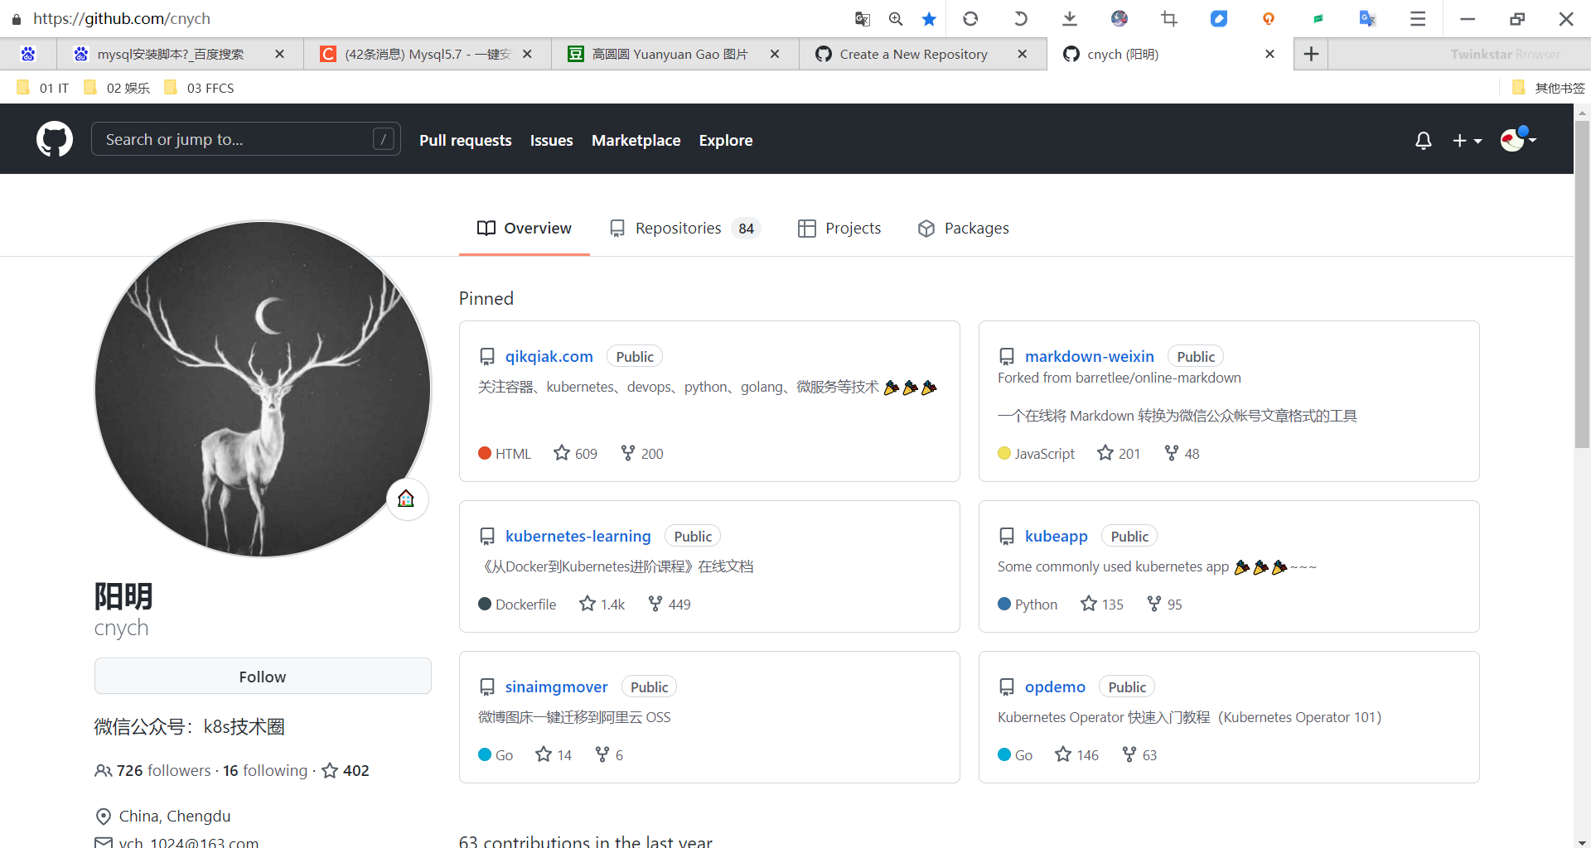Open the browser hamburger menu
This screenshot has height=848, width=1591.
1418,18
